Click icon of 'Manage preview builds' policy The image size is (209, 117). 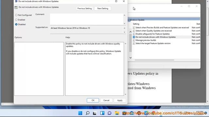(x=134, y=40)
